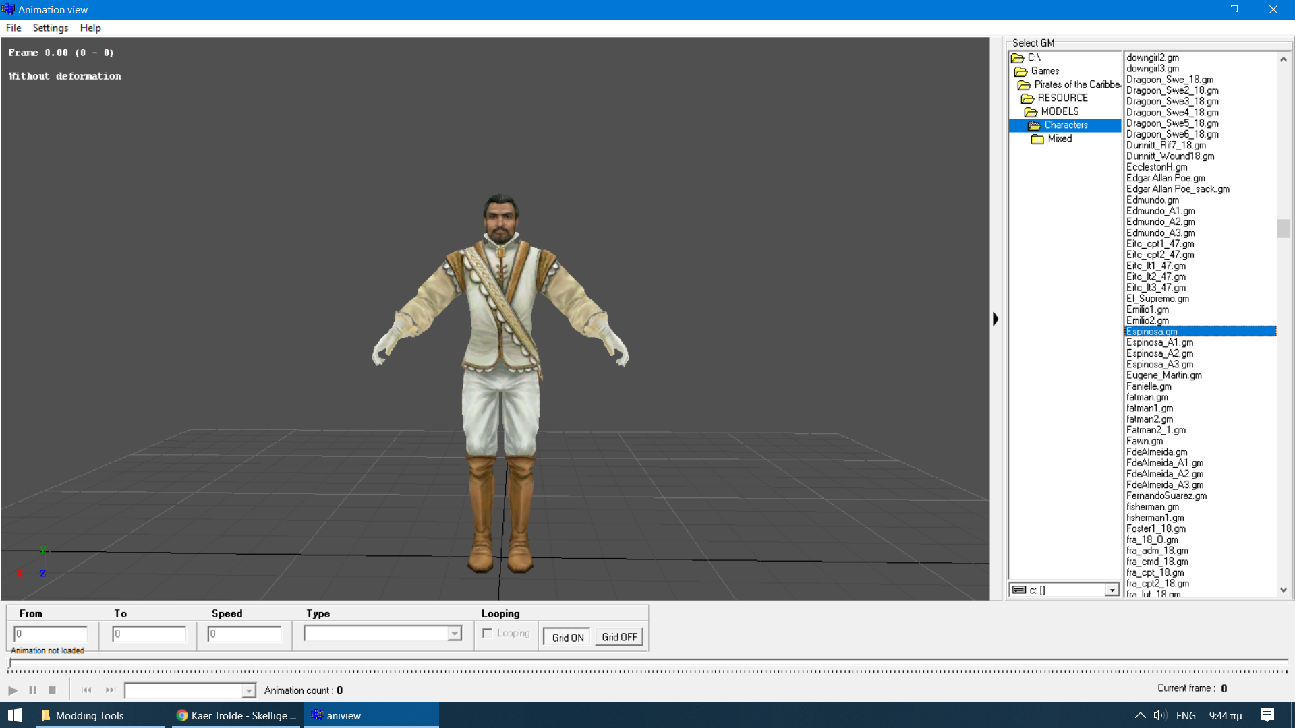Select the Characters folder
1295x728 pixels.
click(1065, 125)
